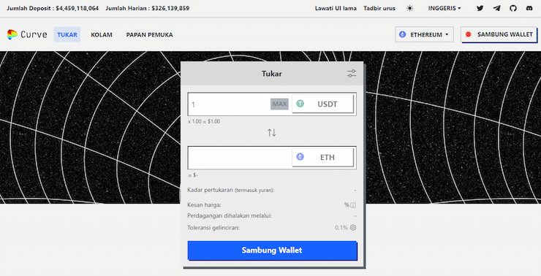Show price impact info icon
Image resolution: width=541 pixels, height=276 pixels.
click(353, 205)
